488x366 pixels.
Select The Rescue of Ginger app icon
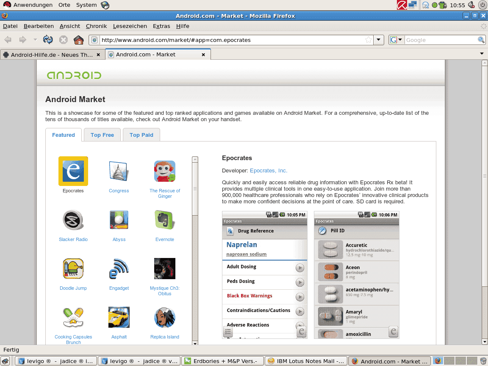coord(165,171)
